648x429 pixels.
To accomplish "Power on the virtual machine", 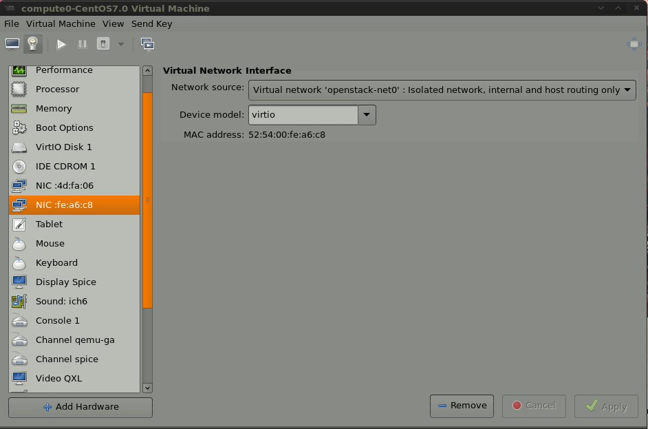I will 61,44.
